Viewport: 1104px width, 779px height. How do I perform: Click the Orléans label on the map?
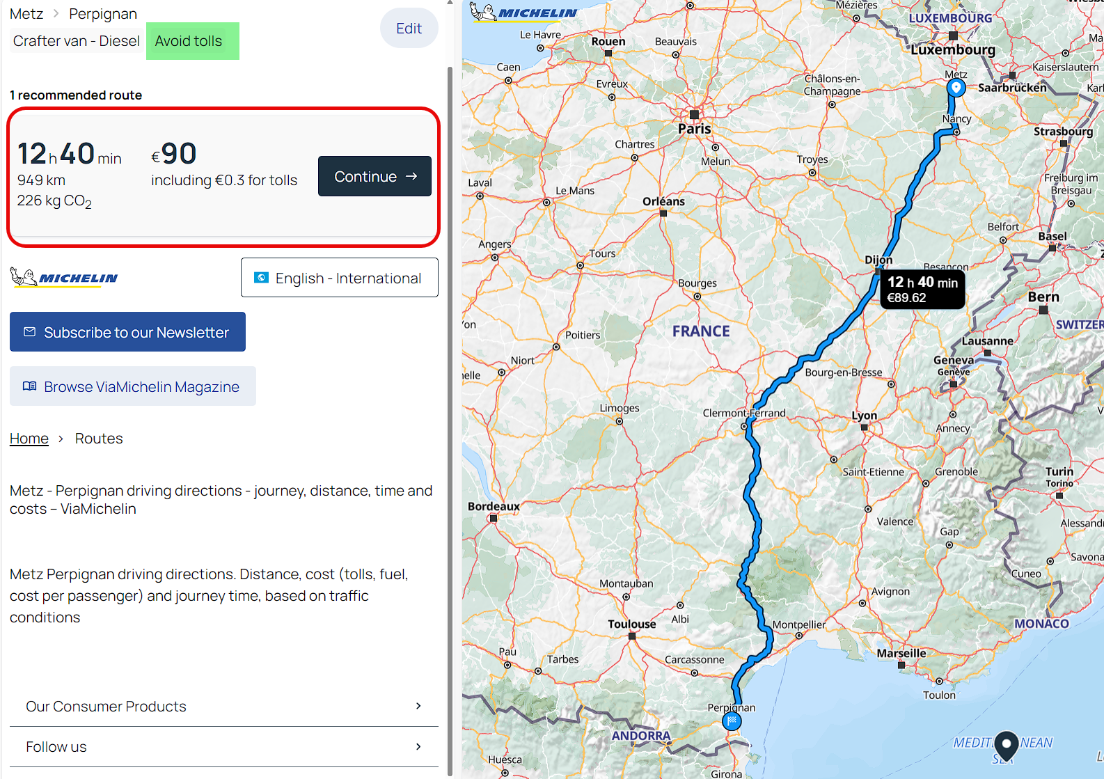pos(663,201)
